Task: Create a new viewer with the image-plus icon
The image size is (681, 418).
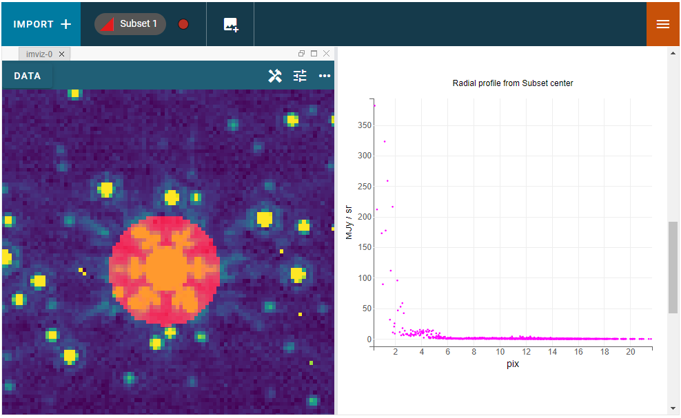Action: [x=230, y=23]
